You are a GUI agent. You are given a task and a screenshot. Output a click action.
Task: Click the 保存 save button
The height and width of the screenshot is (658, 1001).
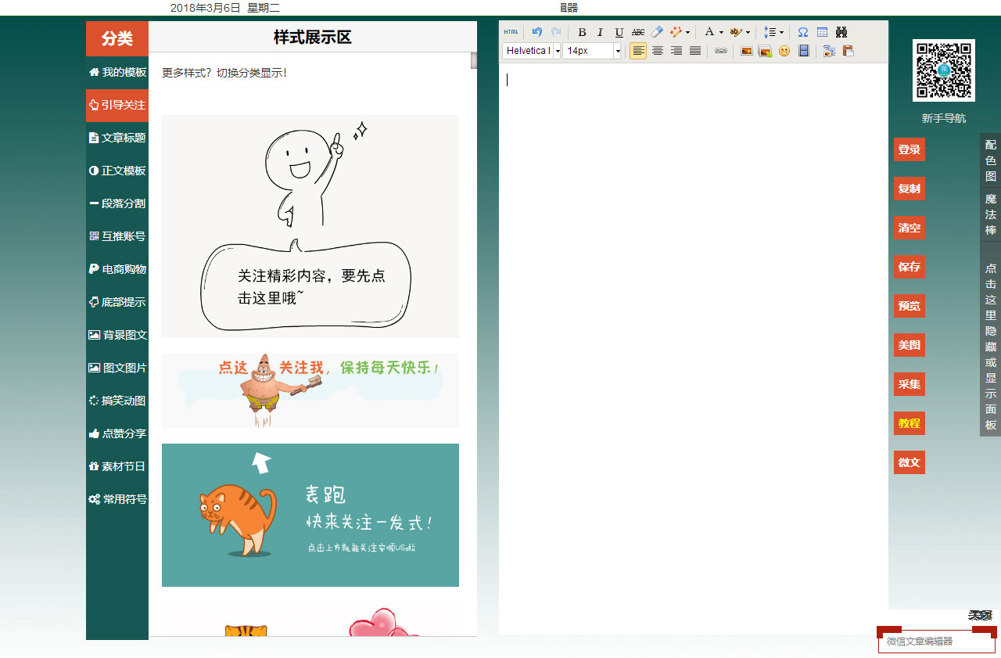click(x=909, y=267)
